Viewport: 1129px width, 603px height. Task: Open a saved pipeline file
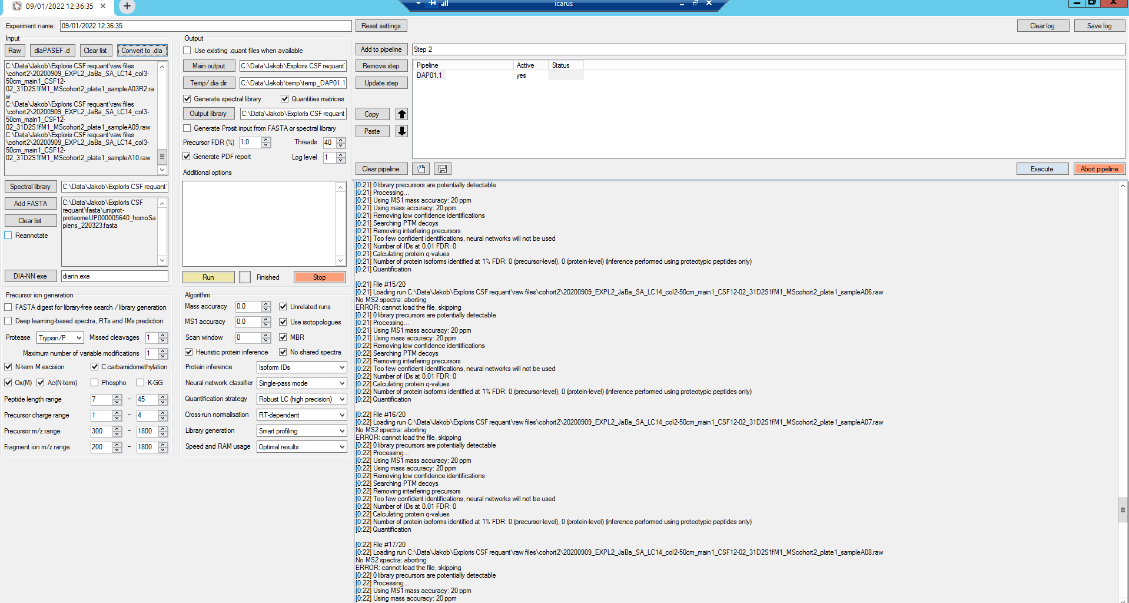[x=420, y=169]
